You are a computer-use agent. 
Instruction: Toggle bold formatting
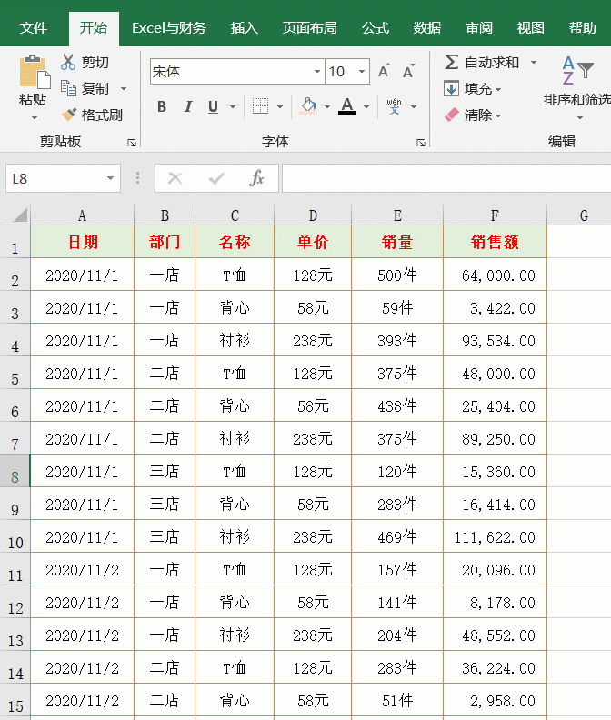pyautogui.click(x=162, y=107)
